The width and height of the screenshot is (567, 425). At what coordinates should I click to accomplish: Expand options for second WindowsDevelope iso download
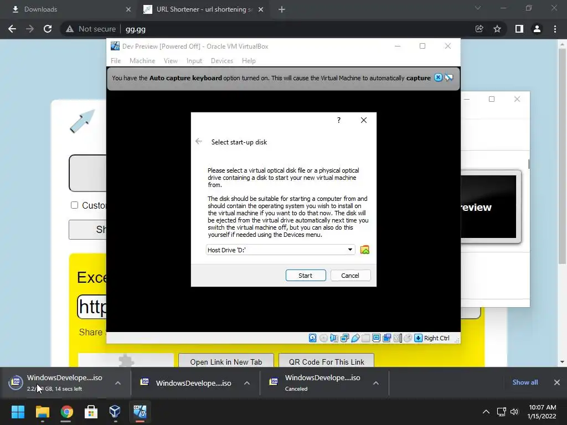pos(247,383)
